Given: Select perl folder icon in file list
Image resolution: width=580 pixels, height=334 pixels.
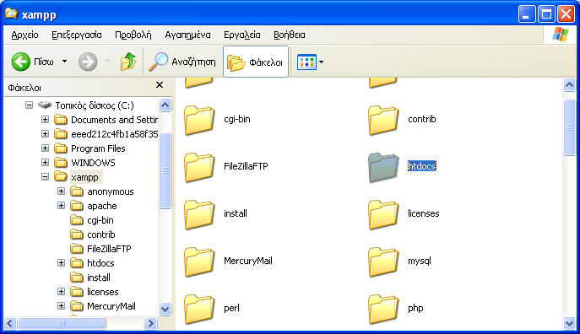Looking at the screenshot, I should 199,309.
